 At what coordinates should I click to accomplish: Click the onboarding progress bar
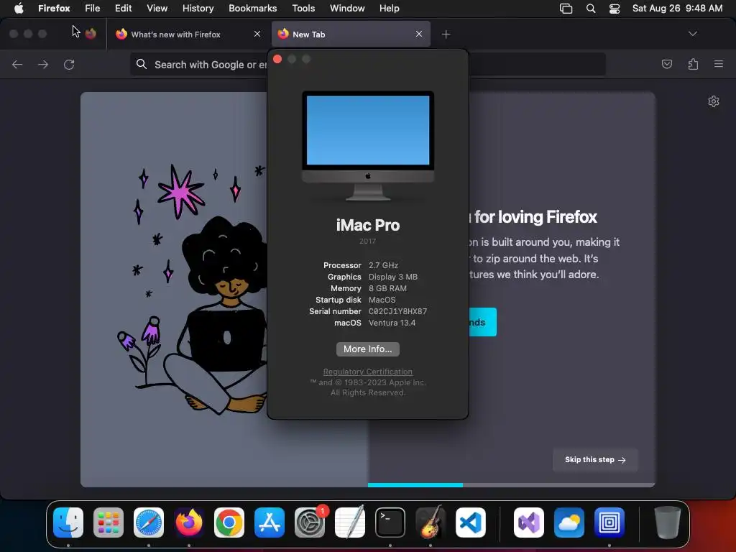tap(511, 485)
